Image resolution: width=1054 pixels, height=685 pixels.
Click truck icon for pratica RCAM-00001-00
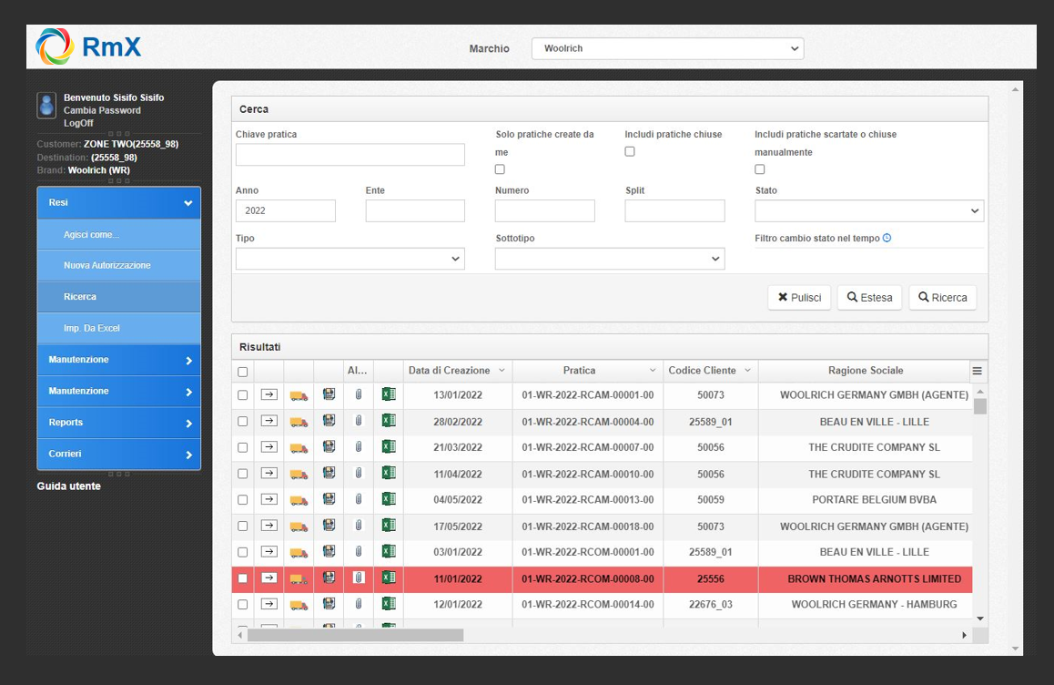pos(299,395)
